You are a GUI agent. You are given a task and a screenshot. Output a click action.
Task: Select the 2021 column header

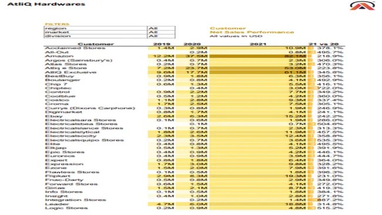258,44
